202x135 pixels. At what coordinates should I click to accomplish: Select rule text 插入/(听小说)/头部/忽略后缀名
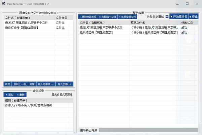pos(30,105)
